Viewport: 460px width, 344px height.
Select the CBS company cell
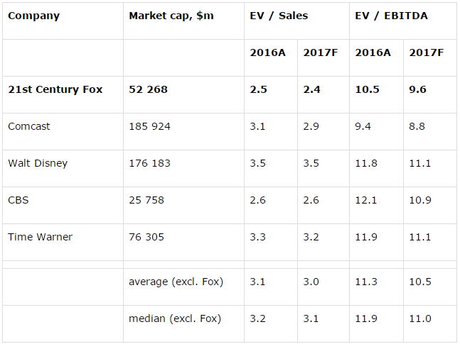[x=18, y=200]
